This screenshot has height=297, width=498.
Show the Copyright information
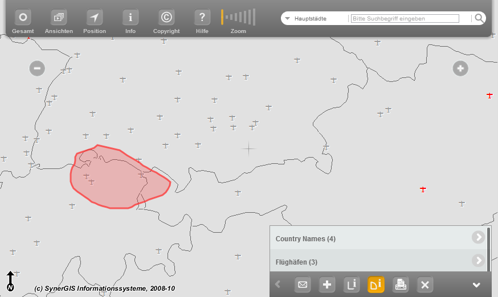[x=166, y=18]
